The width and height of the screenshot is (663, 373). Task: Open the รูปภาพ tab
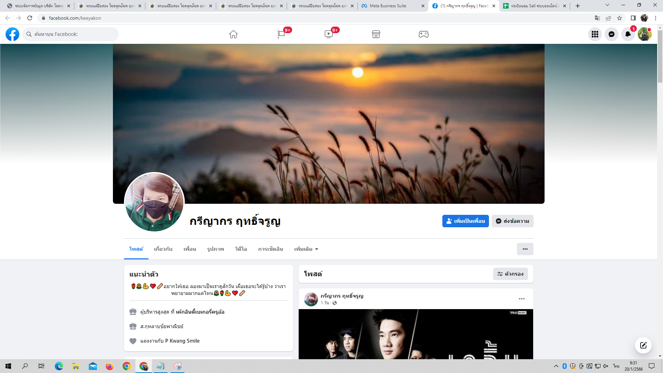[x=215, y=249]
